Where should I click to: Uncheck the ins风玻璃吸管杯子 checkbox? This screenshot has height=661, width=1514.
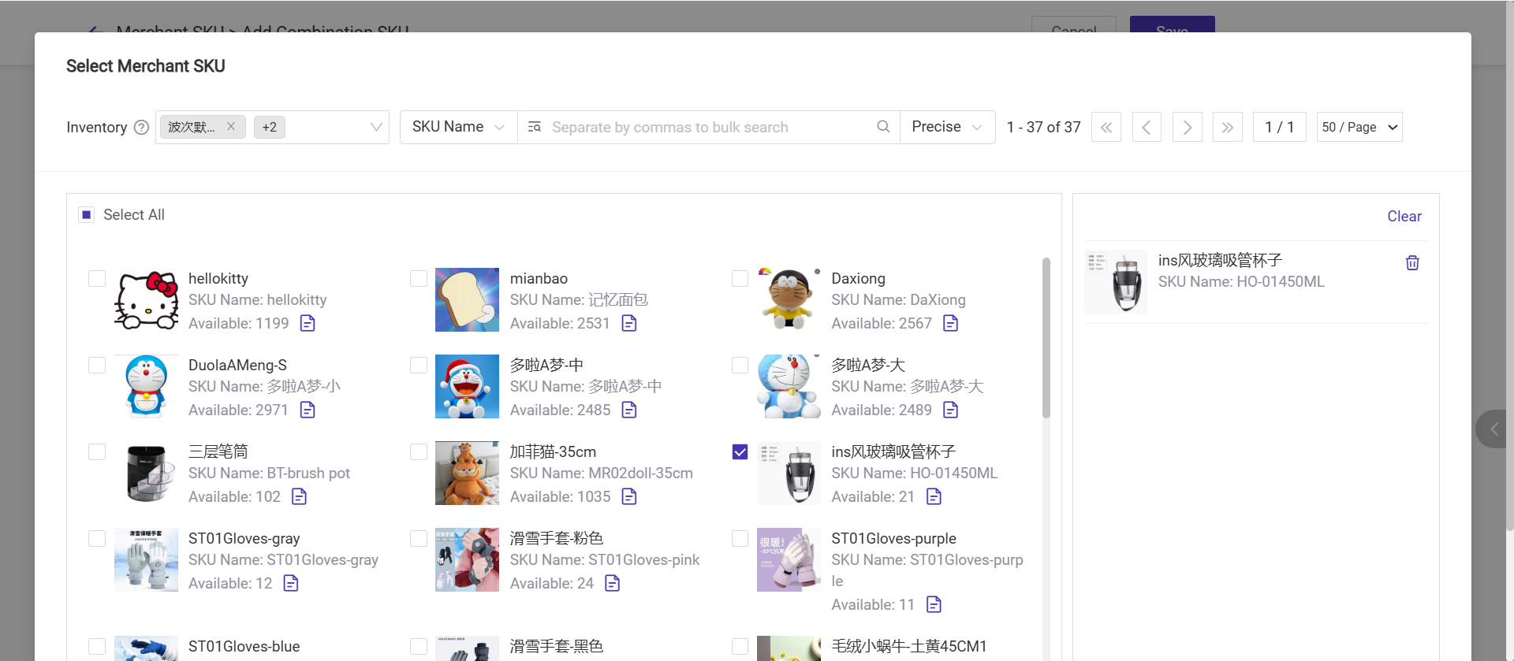tap(740, 452)
